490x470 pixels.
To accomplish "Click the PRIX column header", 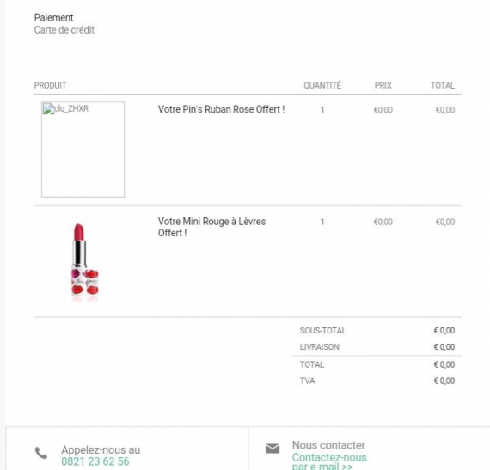I will [x=383, y=85].
